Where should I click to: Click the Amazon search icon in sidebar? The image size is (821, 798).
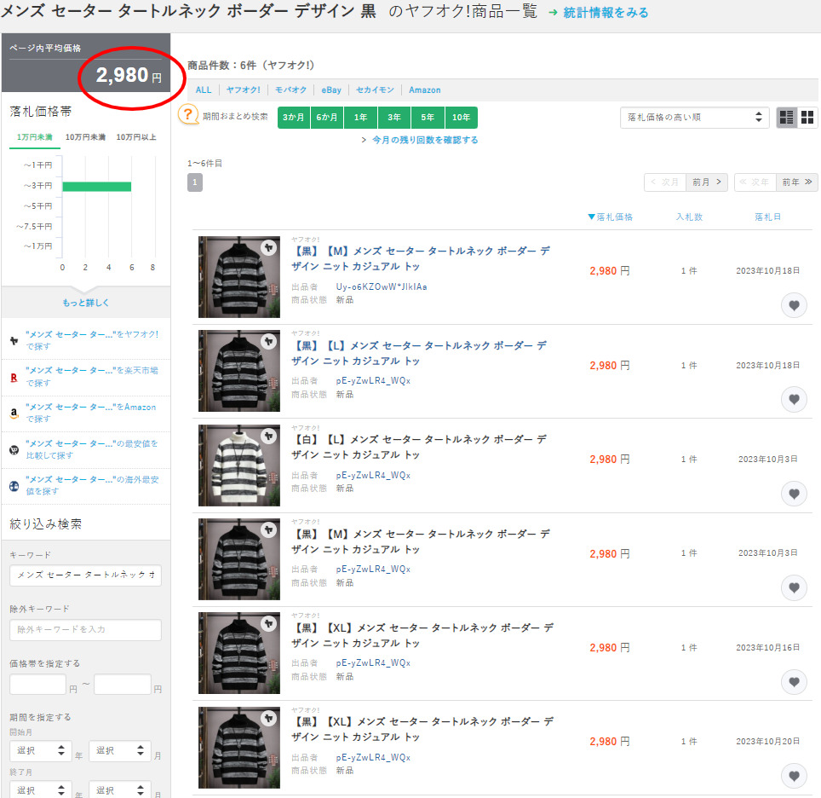click(14, 413)
